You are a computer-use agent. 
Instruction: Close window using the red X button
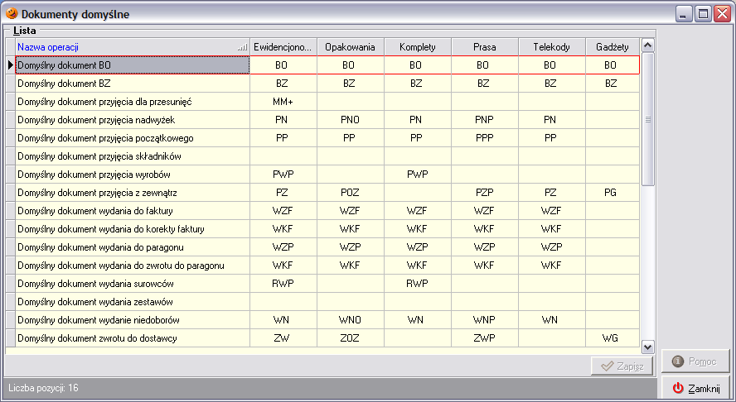coord(722,14)
